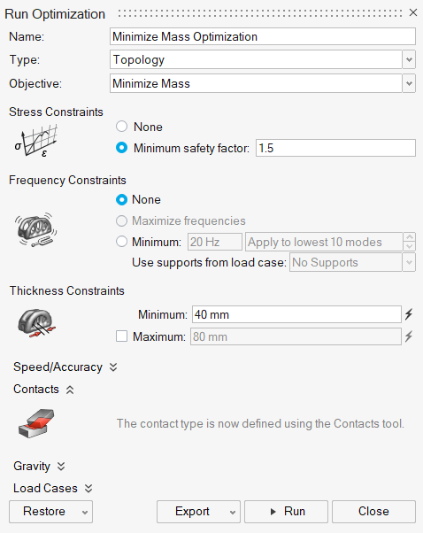Click the Close button at bottom
Screen dimensions: 423x533
(373, 512)
